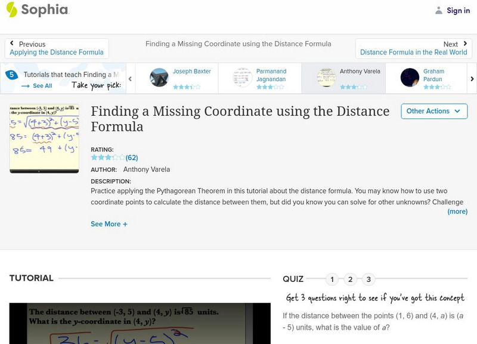Click Parmanand Jagnandan's star rating
The height and width of the screenshot is (344, 477).
pos(270,87)
